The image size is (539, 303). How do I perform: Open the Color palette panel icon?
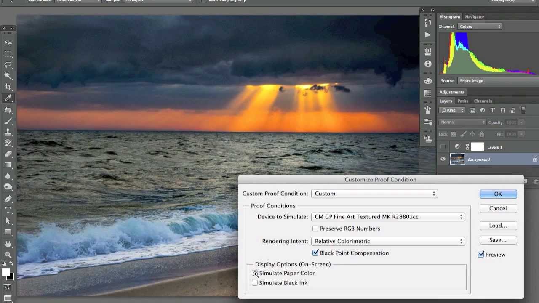click(428, 81)
